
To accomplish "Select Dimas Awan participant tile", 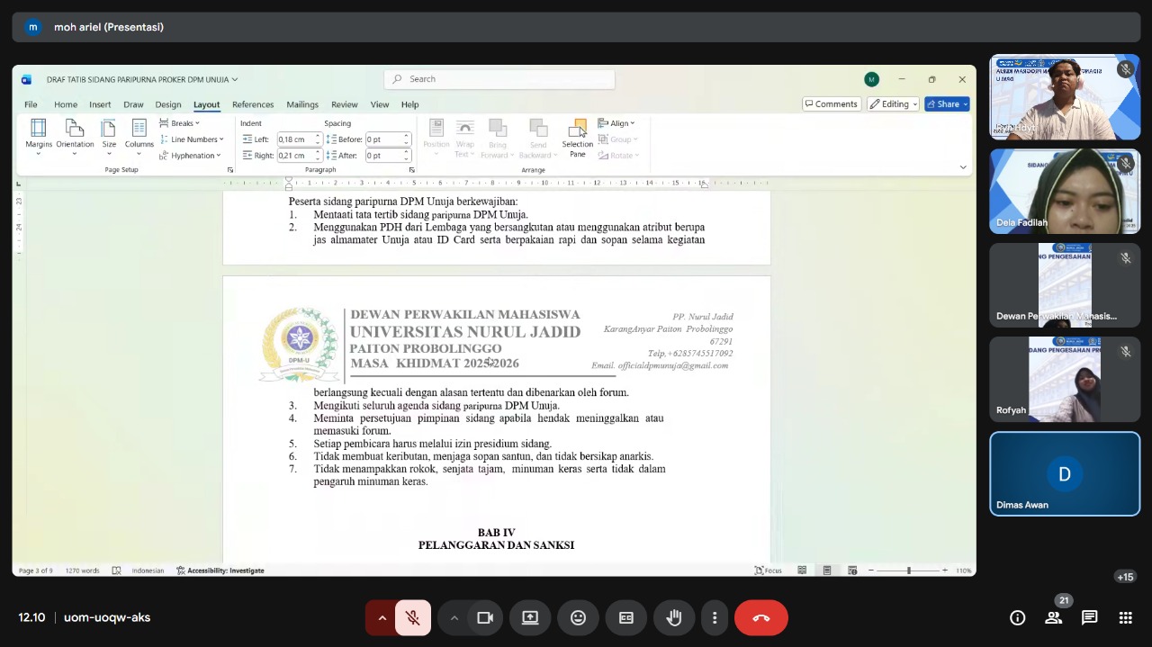I will pyautogui.click(x=1065, y=474).
